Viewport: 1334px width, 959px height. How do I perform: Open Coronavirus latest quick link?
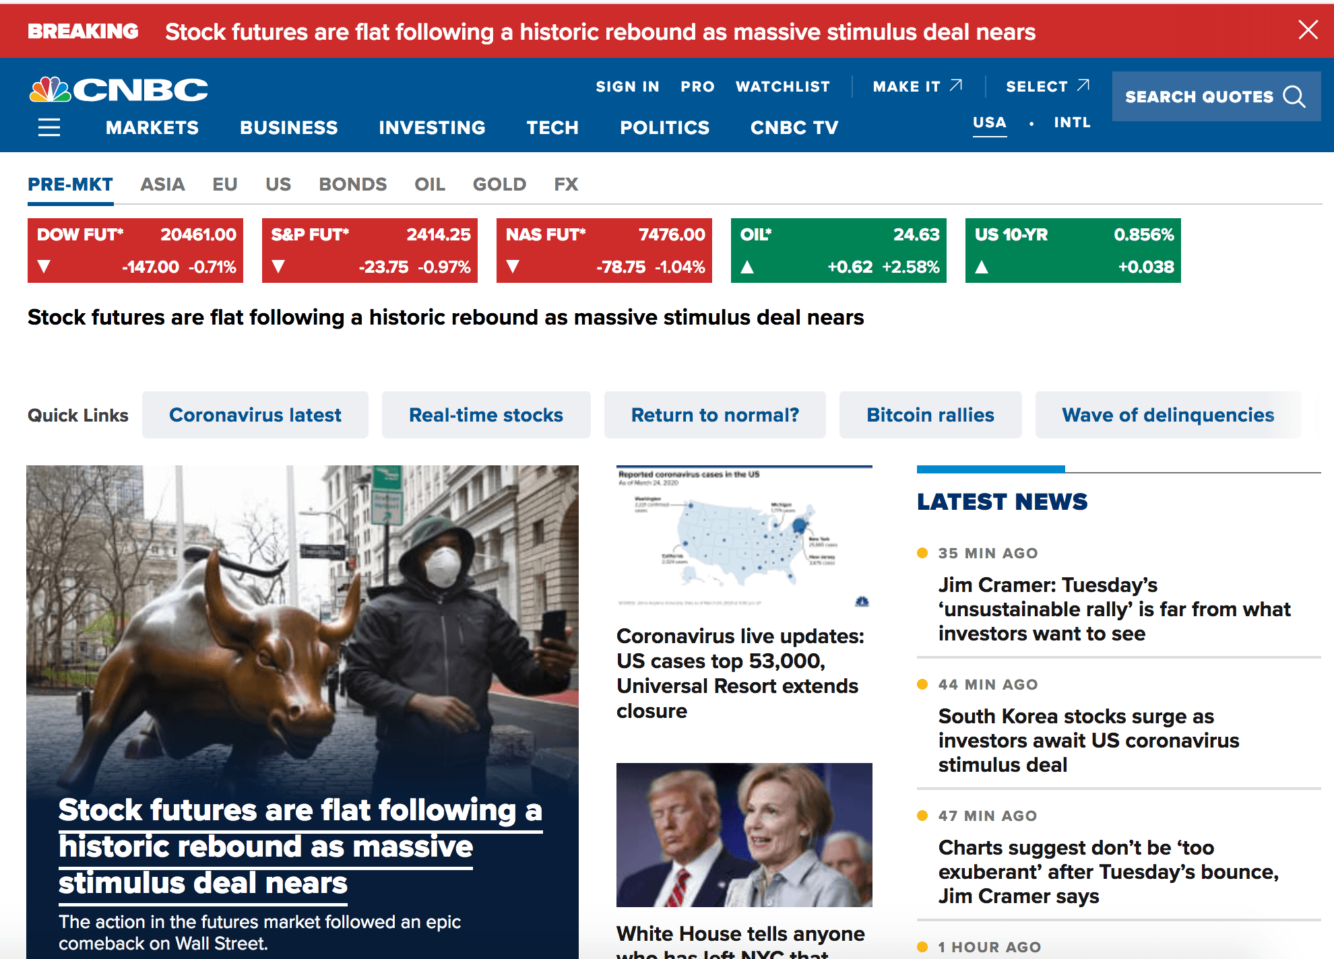[255, 415]
